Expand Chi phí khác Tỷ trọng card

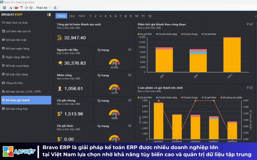(130, 126)
